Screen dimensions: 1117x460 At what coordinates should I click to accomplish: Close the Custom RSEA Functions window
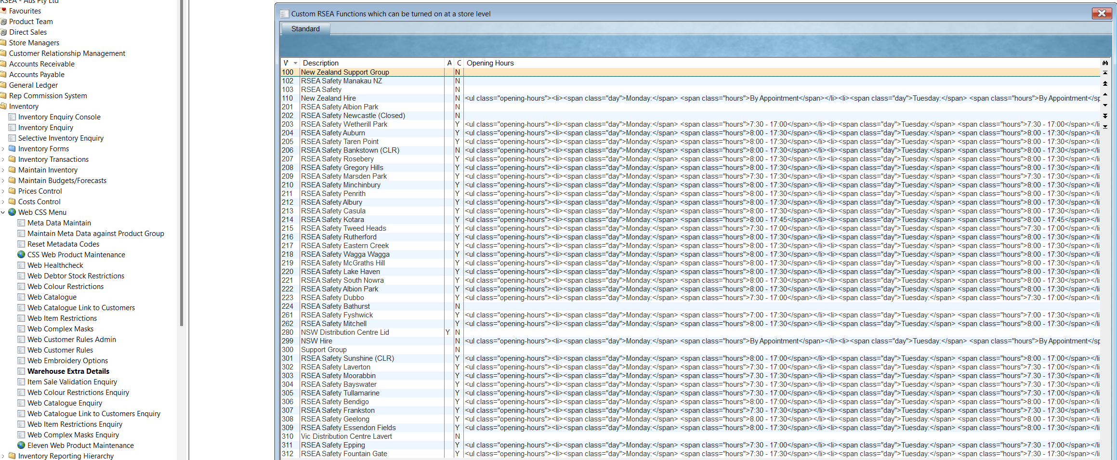tap(1102, 13)
